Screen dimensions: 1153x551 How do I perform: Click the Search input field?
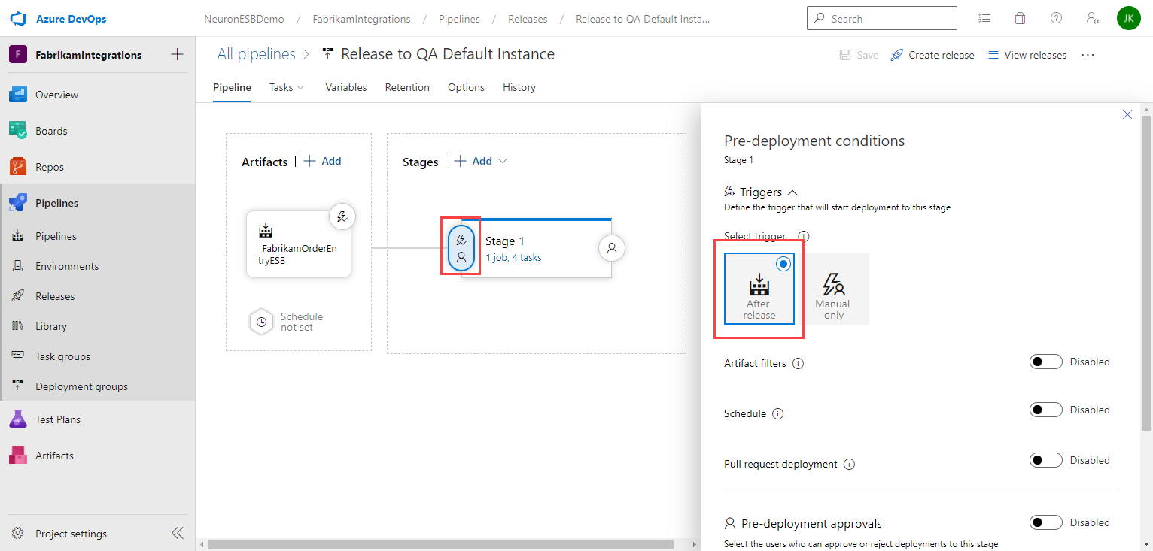[x=882, y=18]
